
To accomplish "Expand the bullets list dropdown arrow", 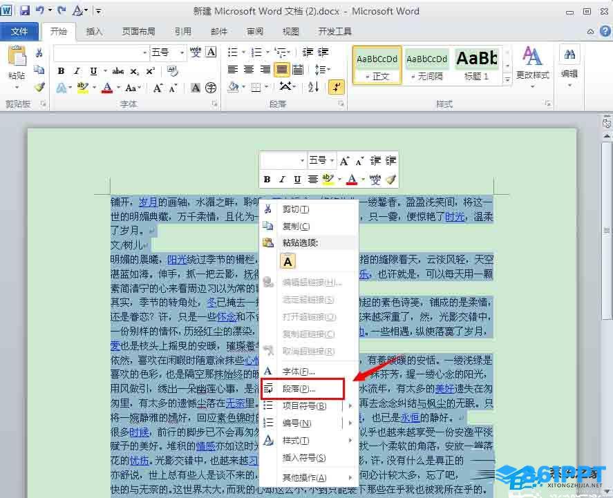I will (243, 52).
